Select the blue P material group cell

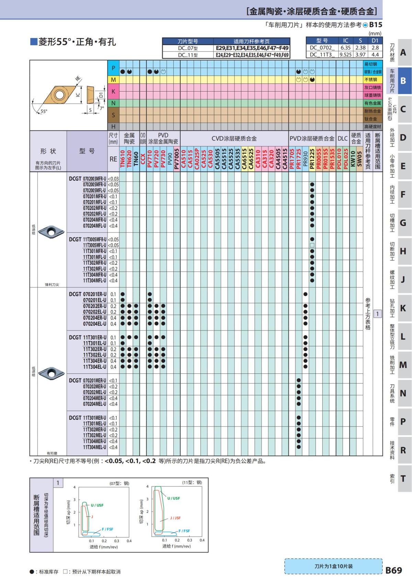click(x=113, y=68)
